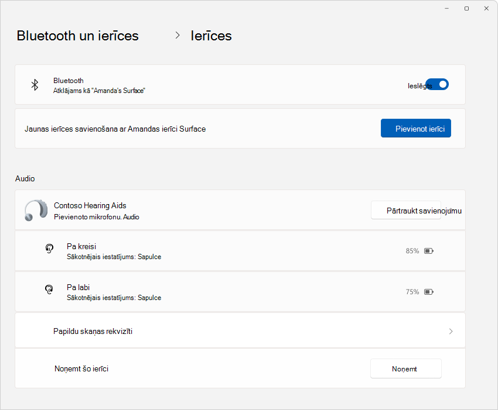Click the Pievienot ierīci button
498x410 pixels.
(x=416, y=129)
